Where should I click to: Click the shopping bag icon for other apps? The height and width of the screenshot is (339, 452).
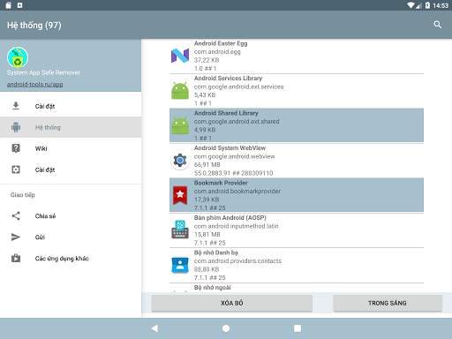point(16,258)
